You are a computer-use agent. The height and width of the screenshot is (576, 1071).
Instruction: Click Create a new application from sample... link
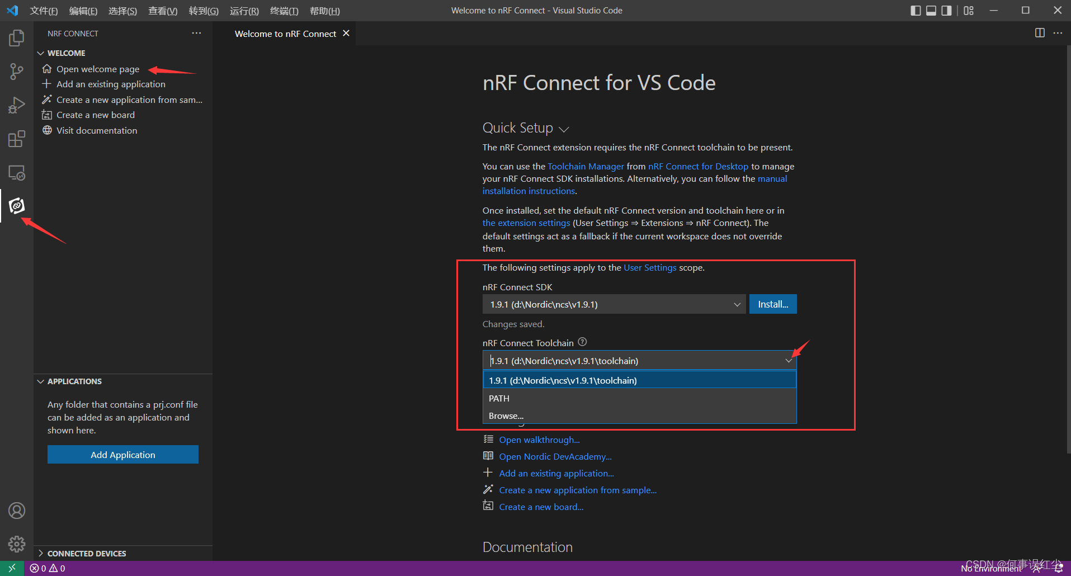(578, 490)
